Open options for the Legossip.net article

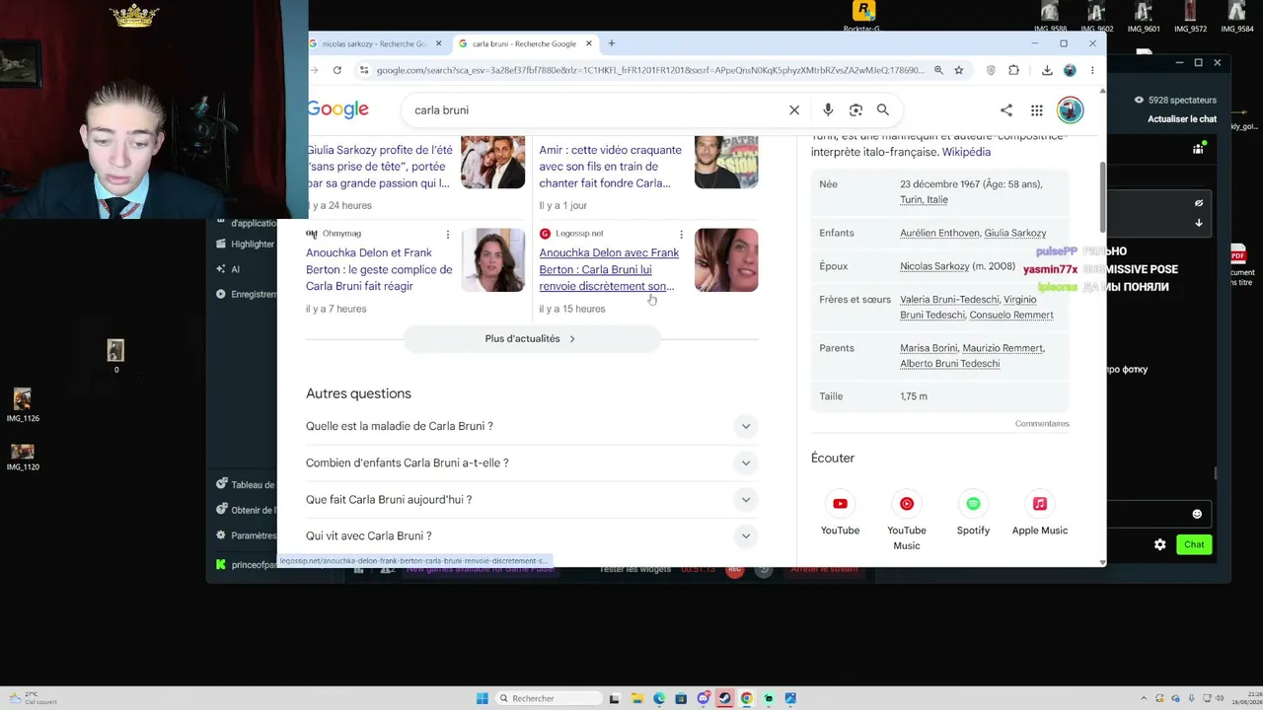click(681, 234)
